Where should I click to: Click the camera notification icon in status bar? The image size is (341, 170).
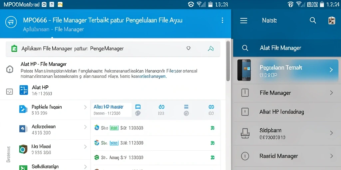coord(44,4)
